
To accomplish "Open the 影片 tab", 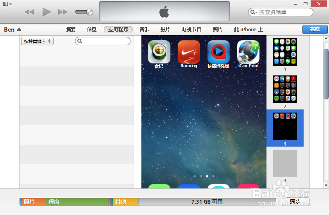I will [165, 29].
